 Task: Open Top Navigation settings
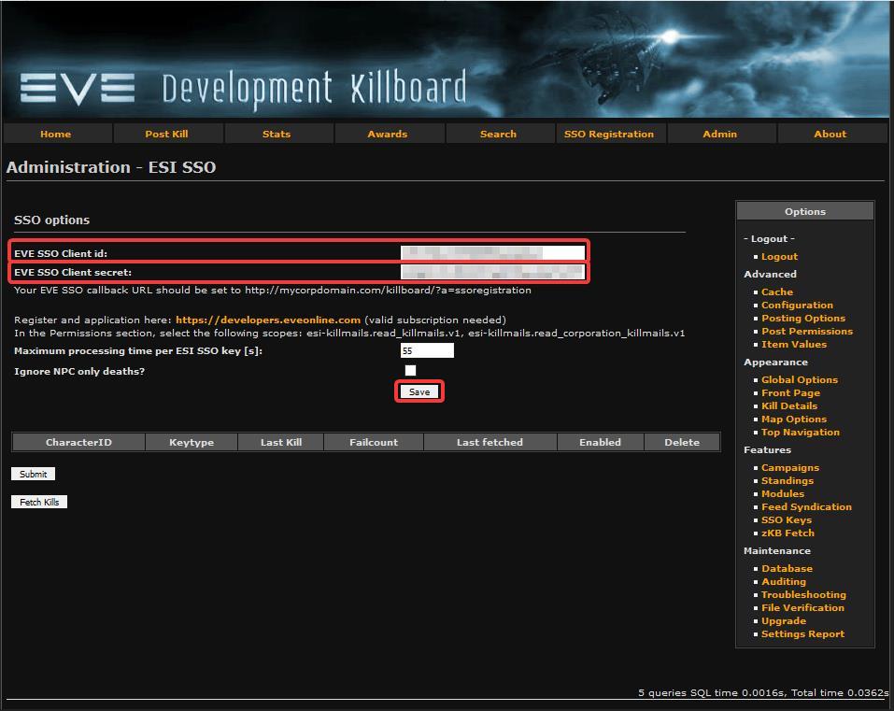click(801, 433)
